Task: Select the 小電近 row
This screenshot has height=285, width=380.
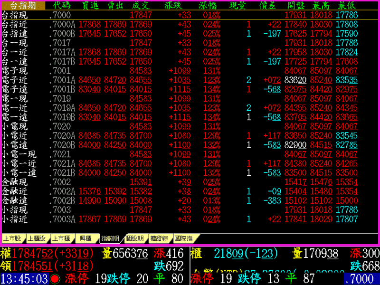Action: coord(14,136)
